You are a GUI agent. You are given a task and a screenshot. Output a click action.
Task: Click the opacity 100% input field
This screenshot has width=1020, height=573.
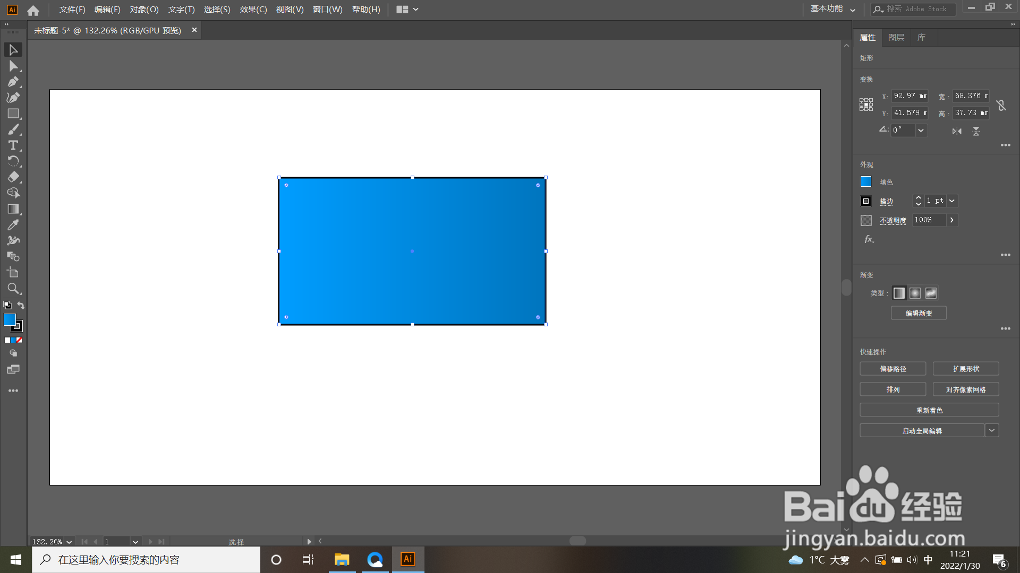[x=928, y=220]
